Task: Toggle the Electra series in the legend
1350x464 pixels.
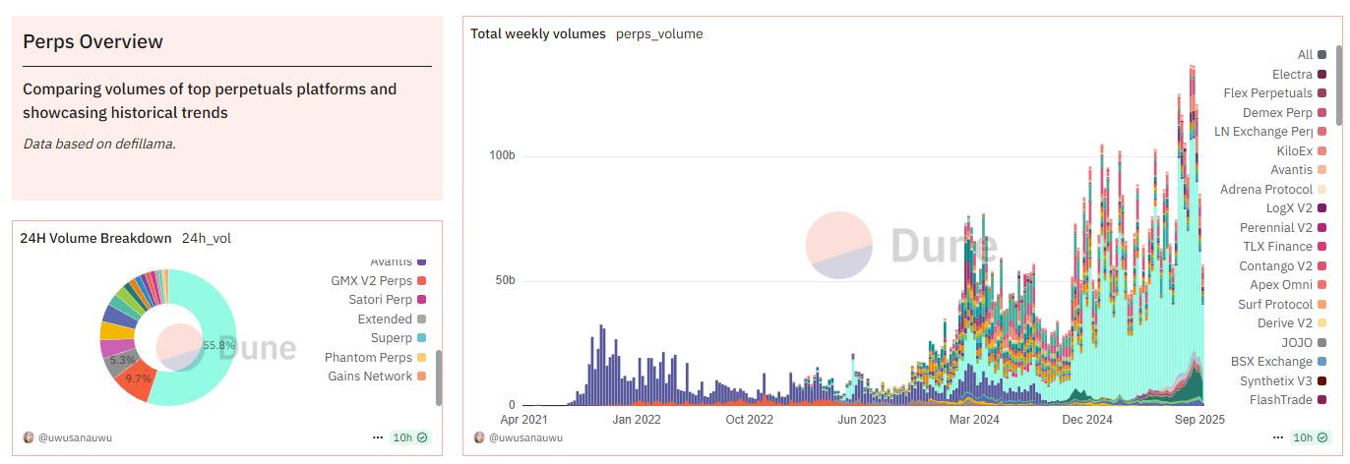Action: tap(1299, 75)
